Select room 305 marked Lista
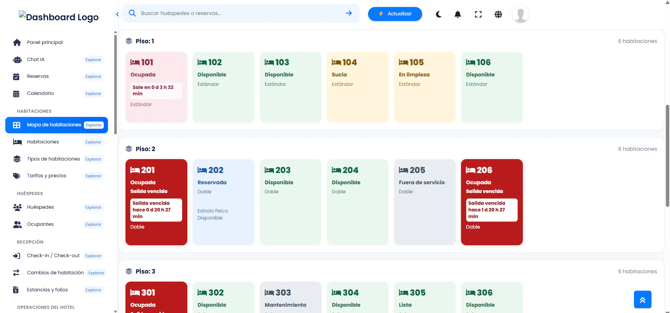670x313 pixels. pos(425,297)
